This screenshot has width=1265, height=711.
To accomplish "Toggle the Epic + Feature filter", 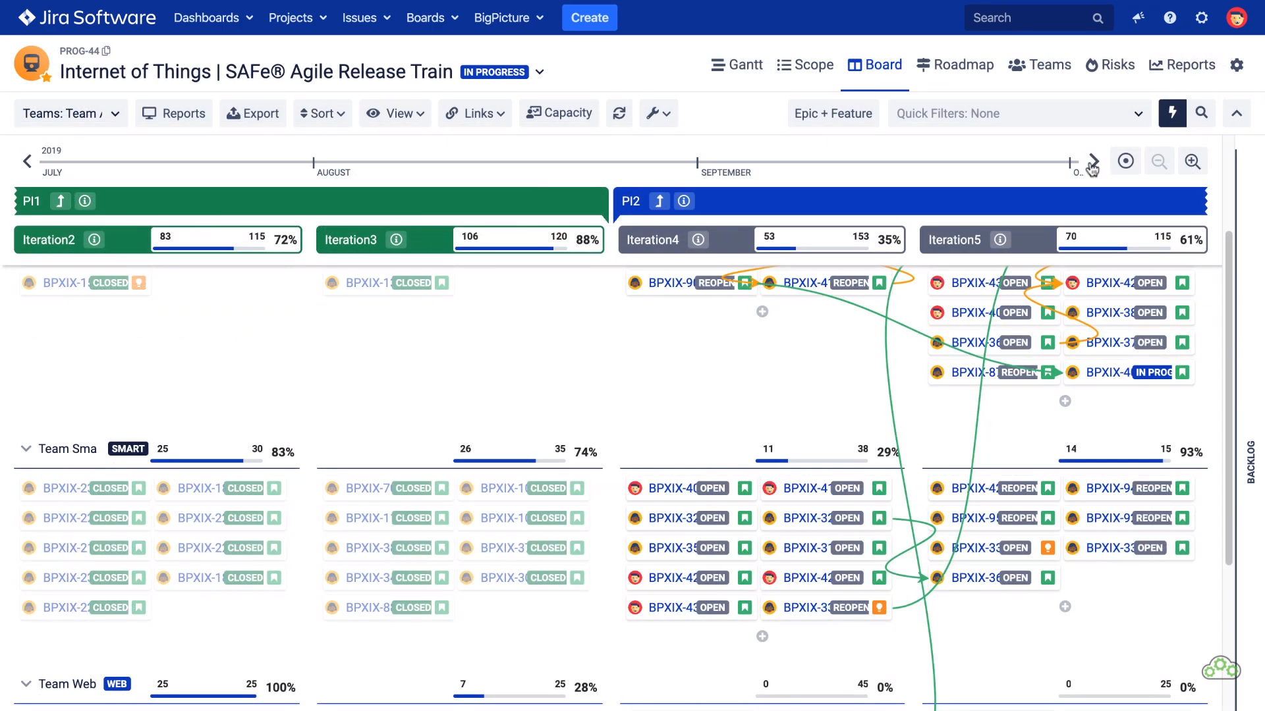I will pos(833,113).
